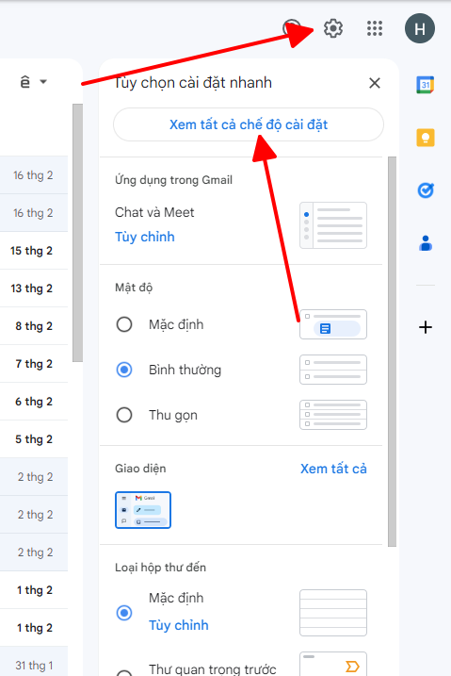Viewport: 451px width, 676px height.
Task: Close the quick settings panel
Action: click(375, 83)
